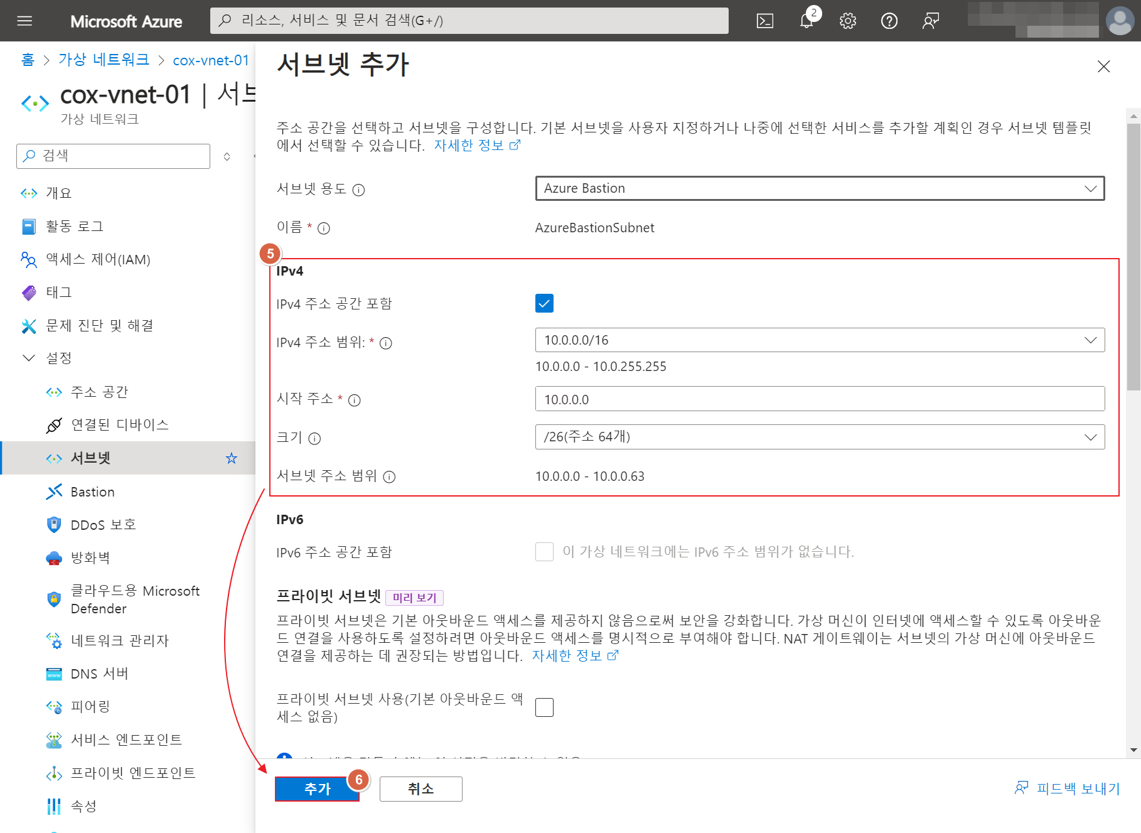Open the notifications bell
Viewport: 1141px width, 833px height.
pyautogui.click(x=806, y=21)
